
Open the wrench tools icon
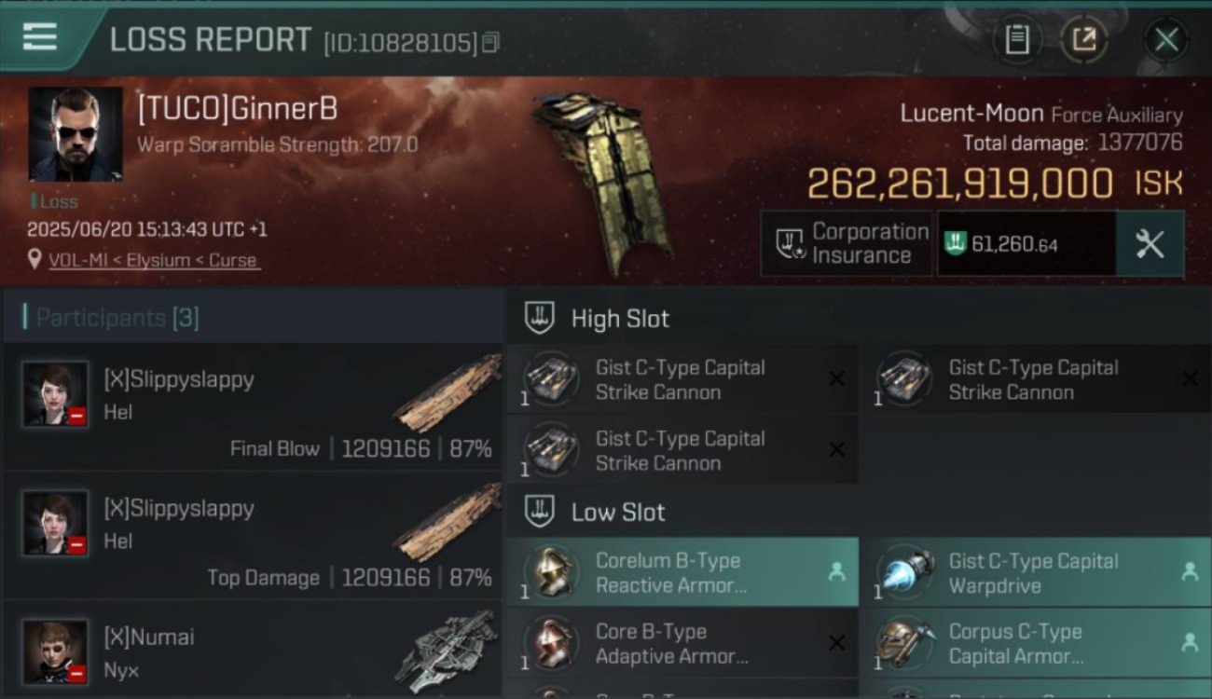point(1150,244)
